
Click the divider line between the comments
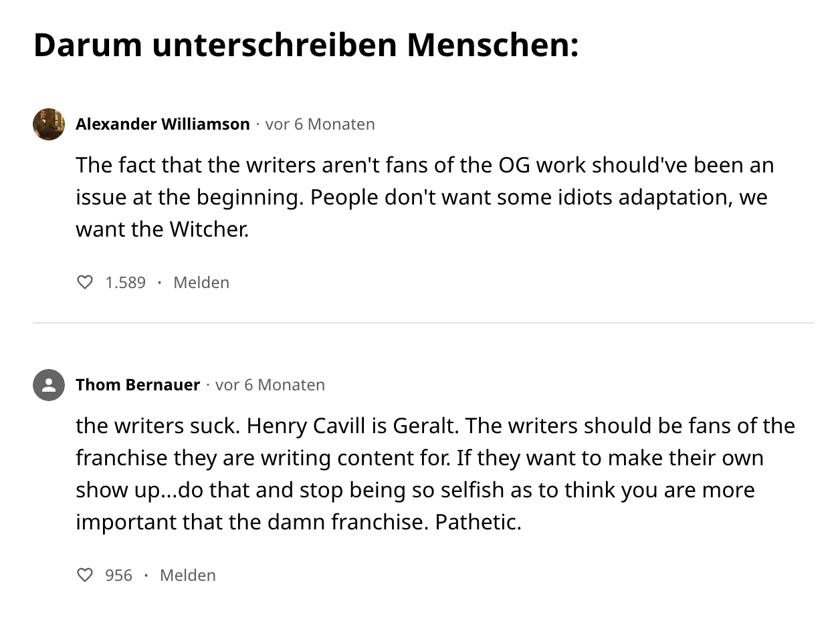[x=423, y=323]
